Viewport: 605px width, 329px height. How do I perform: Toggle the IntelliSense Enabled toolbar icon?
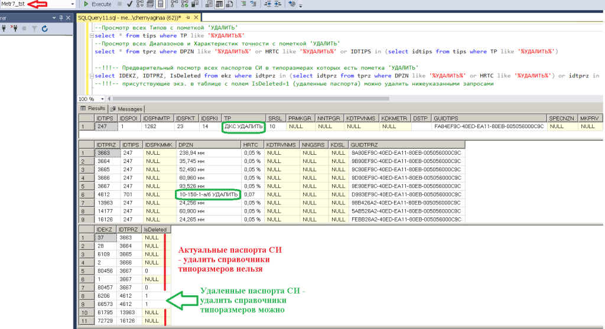(161, 4)
